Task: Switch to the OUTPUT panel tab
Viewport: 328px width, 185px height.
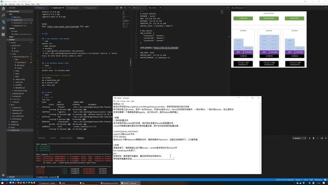Action: (x=53, y=138)
